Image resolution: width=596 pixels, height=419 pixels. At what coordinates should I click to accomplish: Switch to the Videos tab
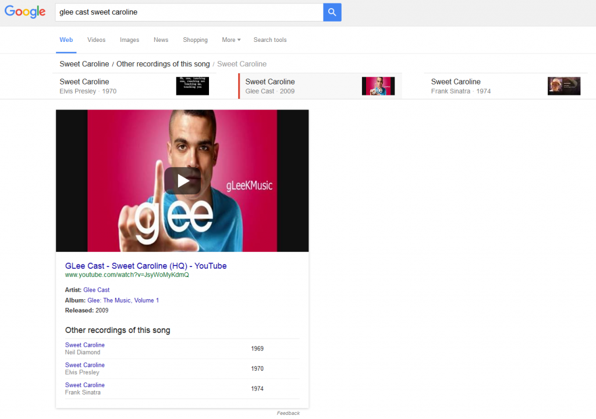point(96,40)
